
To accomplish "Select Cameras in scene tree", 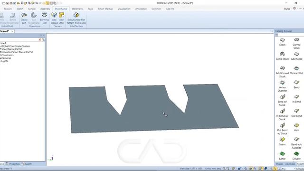I will [6, 58].
